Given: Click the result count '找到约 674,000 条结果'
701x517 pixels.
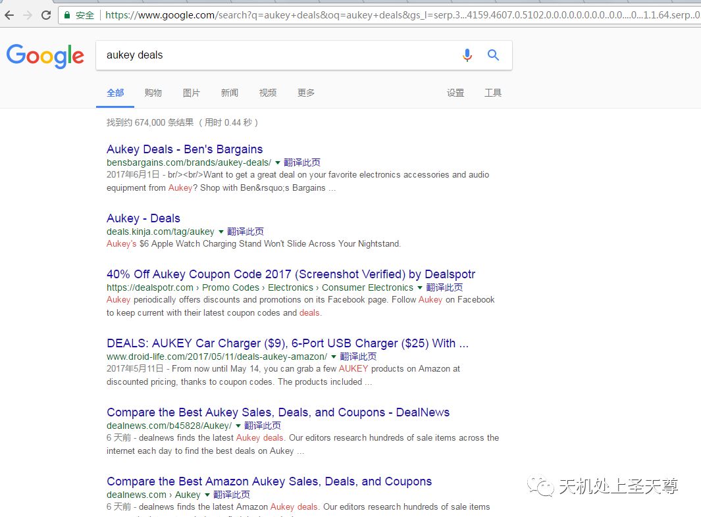Looking at the screenshot, I should [150, 122].
